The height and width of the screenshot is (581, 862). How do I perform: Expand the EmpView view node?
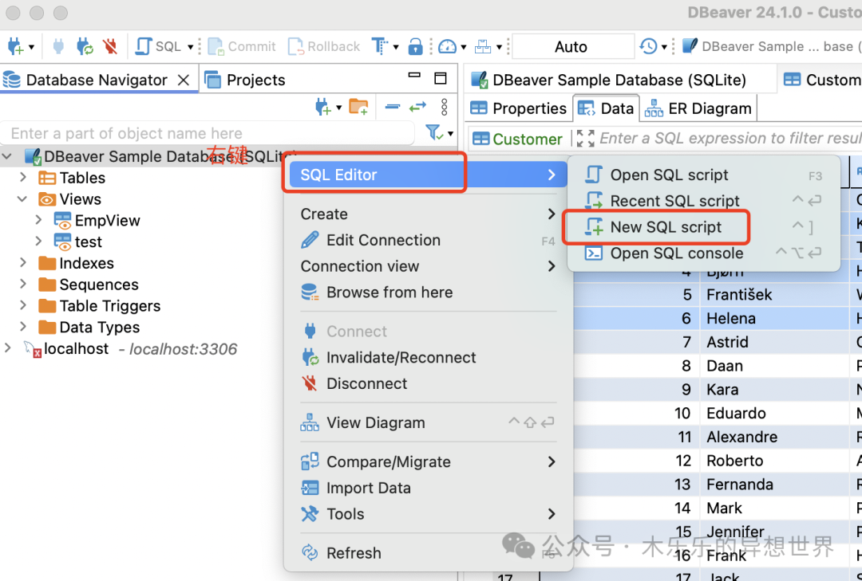[38, 220]
